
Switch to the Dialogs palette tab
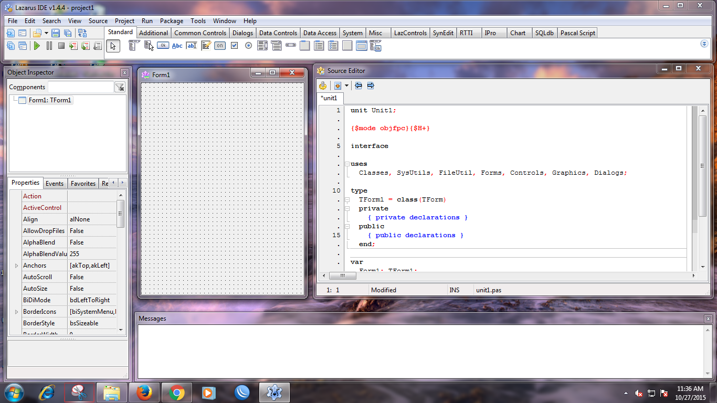pos(242,33)
